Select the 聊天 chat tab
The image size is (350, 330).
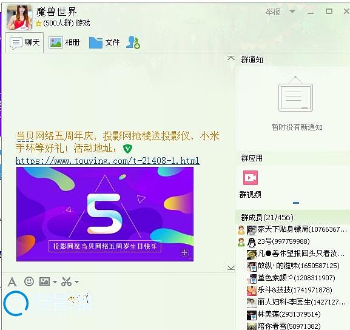[x=24, y=42]
